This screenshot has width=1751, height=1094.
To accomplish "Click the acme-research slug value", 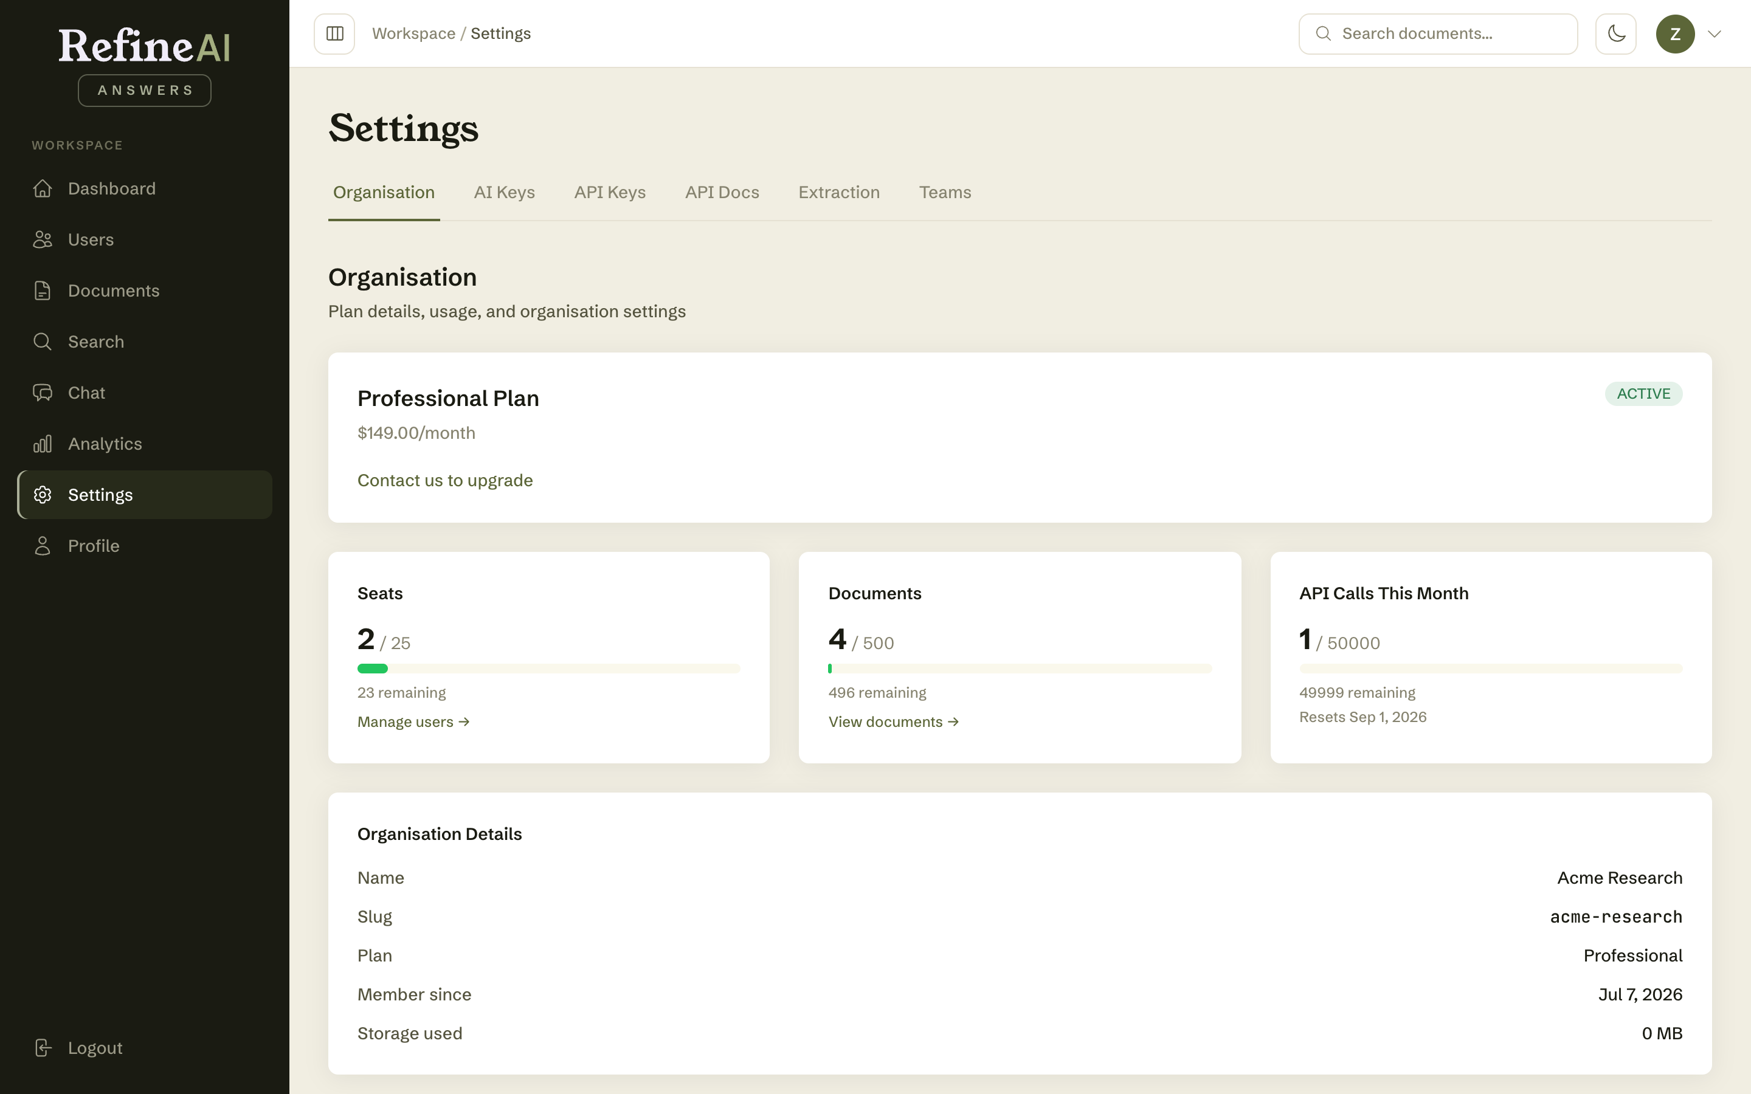I will pos(1615,917).
